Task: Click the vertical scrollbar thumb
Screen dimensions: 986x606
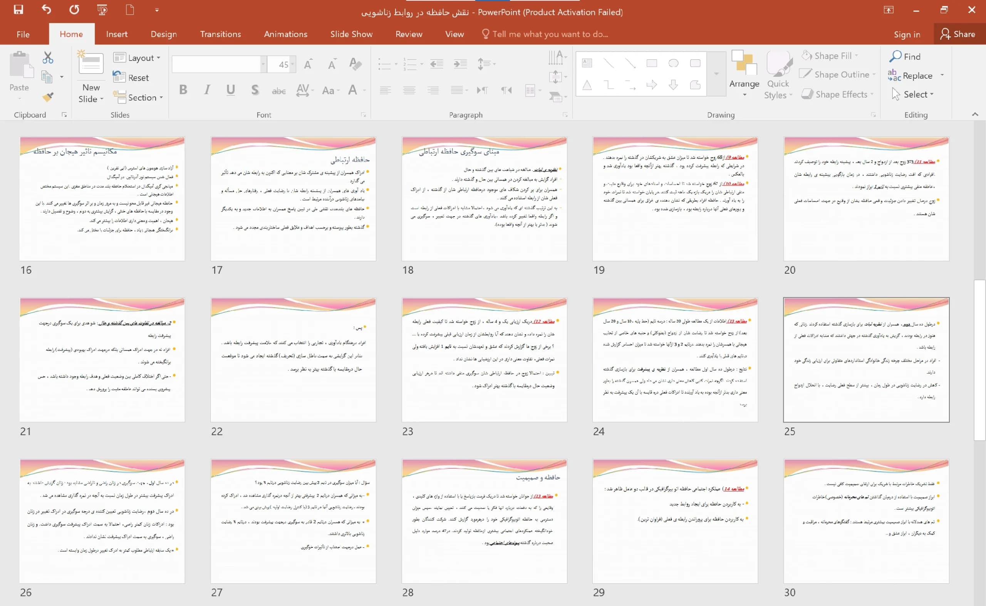Action: pos(979,360)
